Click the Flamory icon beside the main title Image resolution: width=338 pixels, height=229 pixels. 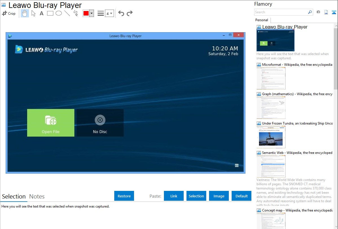pyautogui.click(x=3, y=5)
